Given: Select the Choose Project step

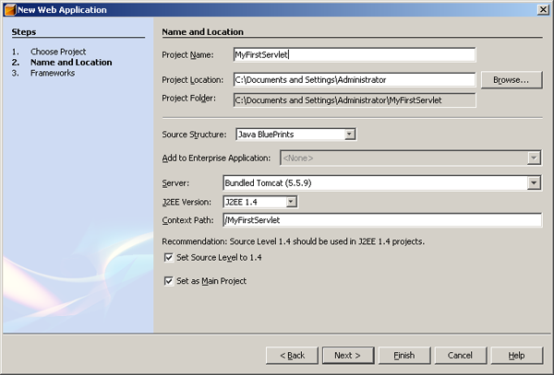Looking at the screenshot, I should coord(57,52).
